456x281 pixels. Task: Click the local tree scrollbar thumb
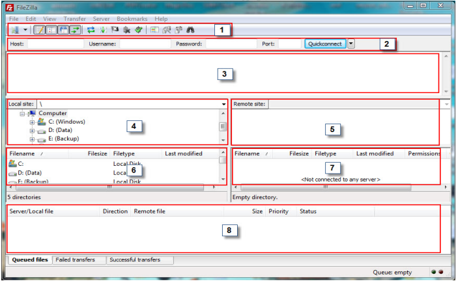click(x=223, y=127)
